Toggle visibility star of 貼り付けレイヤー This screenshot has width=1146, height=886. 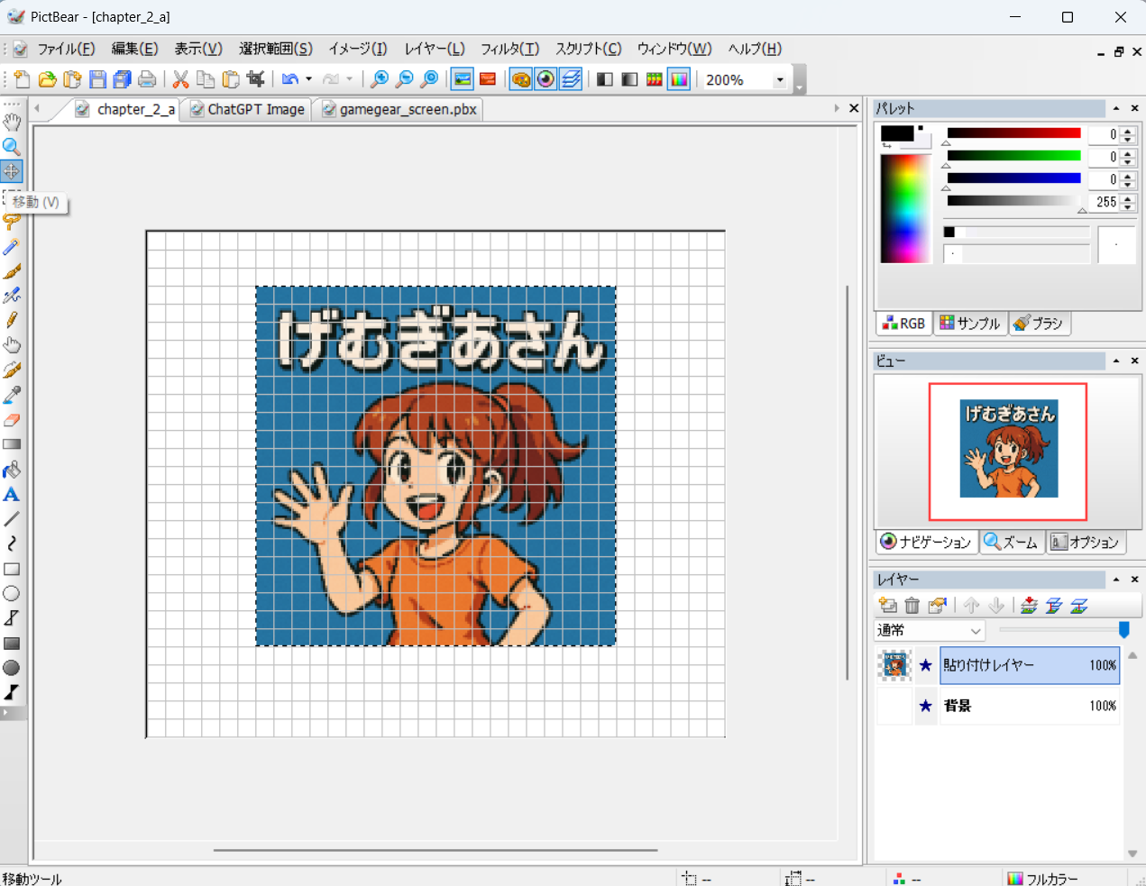coord(926,665)
